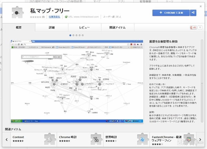Click the verified green checkmark icon

66,17
